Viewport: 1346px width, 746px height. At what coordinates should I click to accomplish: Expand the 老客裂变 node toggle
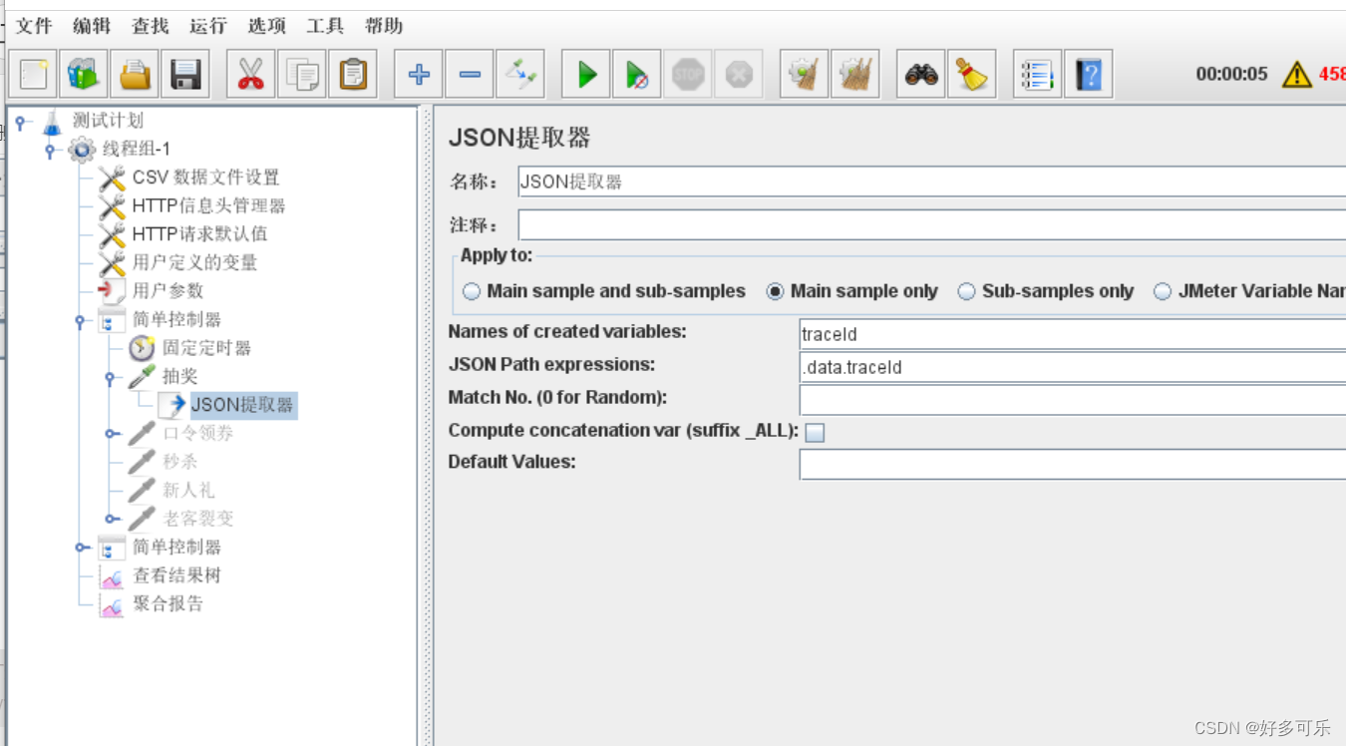point(112,519)
